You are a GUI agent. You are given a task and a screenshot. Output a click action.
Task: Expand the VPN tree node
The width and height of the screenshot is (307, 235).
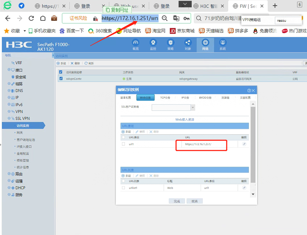pos(9,111)
